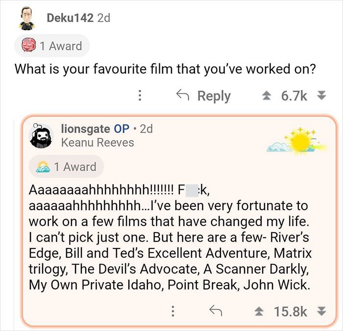The image size is (343, 331).
Task: Click the Keanu Reeves user flair
Action: click(x=97, y=142)
